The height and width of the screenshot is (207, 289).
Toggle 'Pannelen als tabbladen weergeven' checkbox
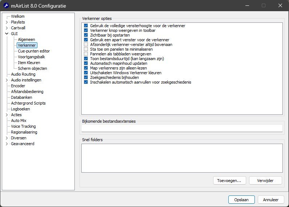[86, 54]
